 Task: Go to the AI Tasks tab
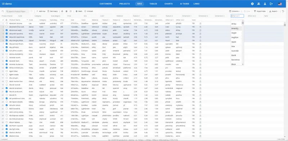tap(184, 4)
